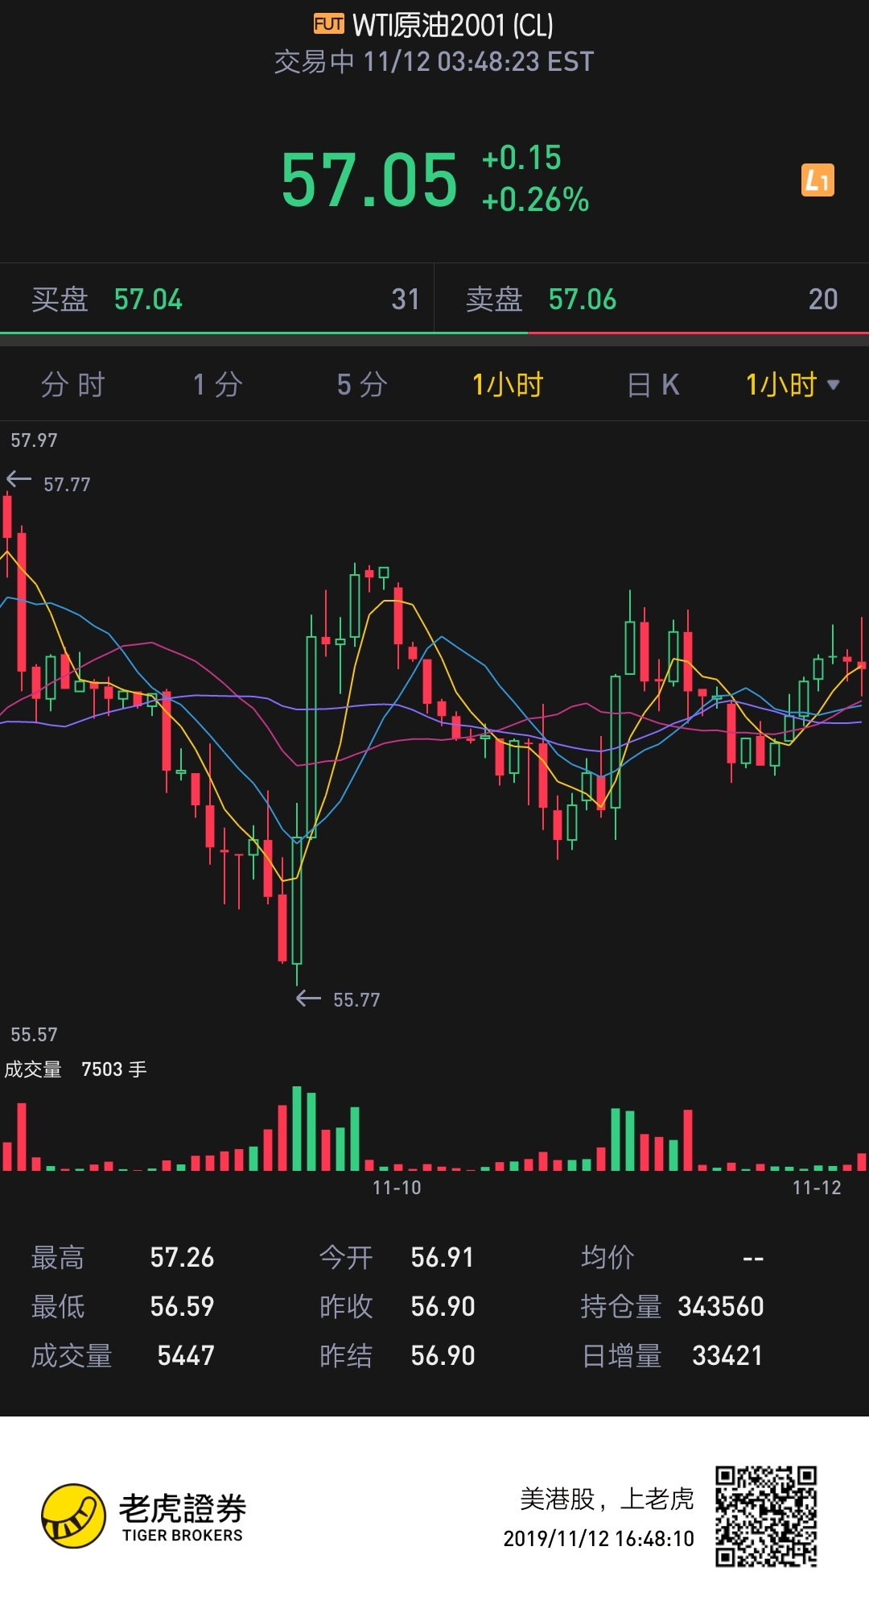The width and height of the screenshot is (869, 1617).
Task: Switch to the 1分 chart tab
Action: pyautogui.click(x=218, y=385)
